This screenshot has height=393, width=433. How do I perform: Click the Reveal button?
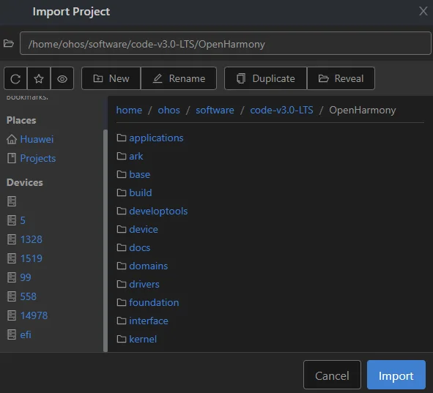tap(341, 78)
